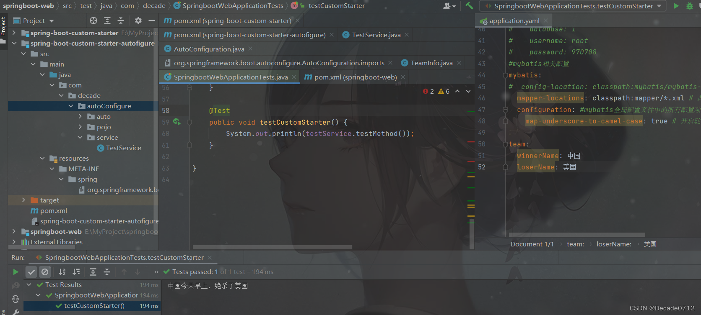
Task: Open AutoConfiguration.imports editor tab
Action: tap(279, 63)
